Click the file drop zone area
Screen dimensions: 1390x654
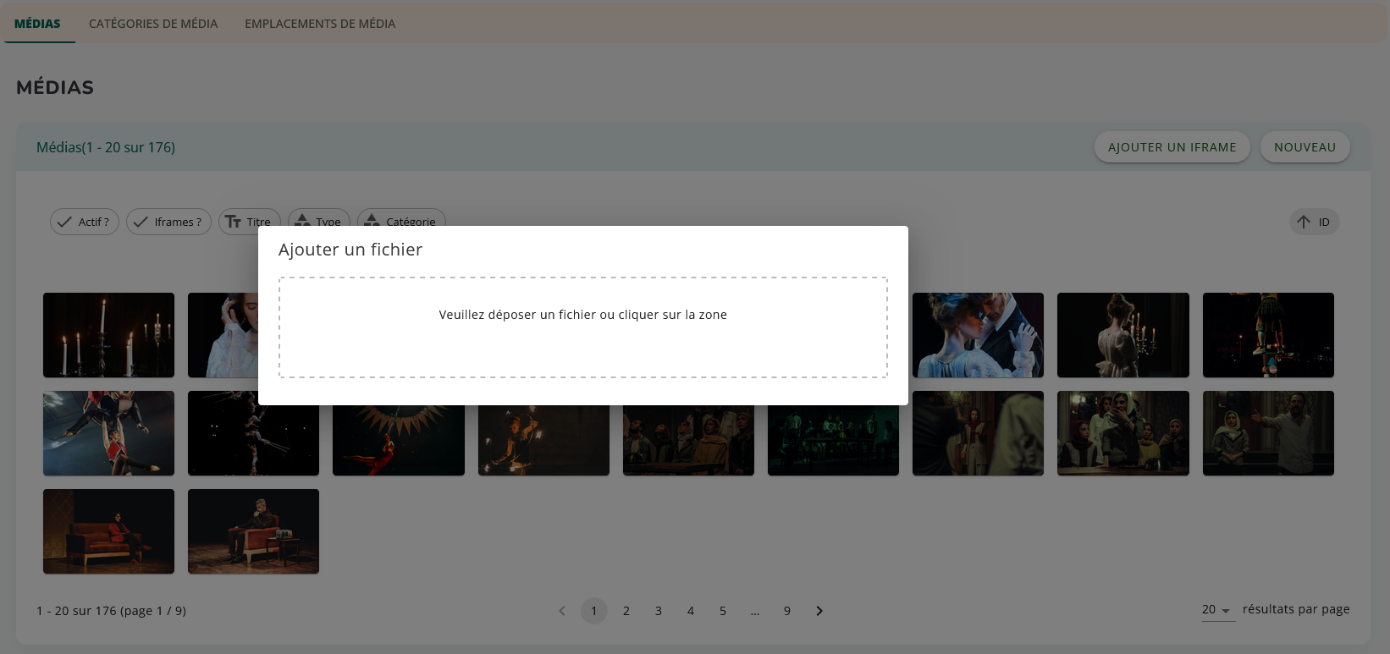(x=582, y=327)
